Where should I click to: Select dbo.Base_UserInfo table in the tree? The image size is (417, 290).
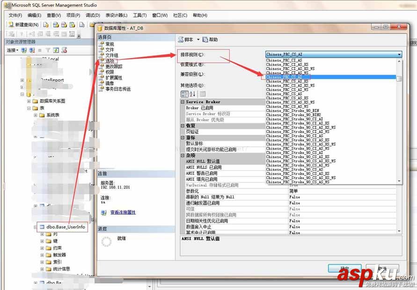(x=66, y=227)
